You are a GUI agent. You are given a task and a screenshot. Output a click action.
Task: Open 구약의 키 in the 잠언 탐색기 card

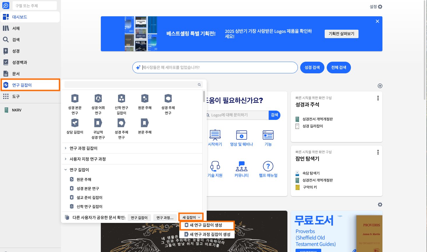point(306,187)
